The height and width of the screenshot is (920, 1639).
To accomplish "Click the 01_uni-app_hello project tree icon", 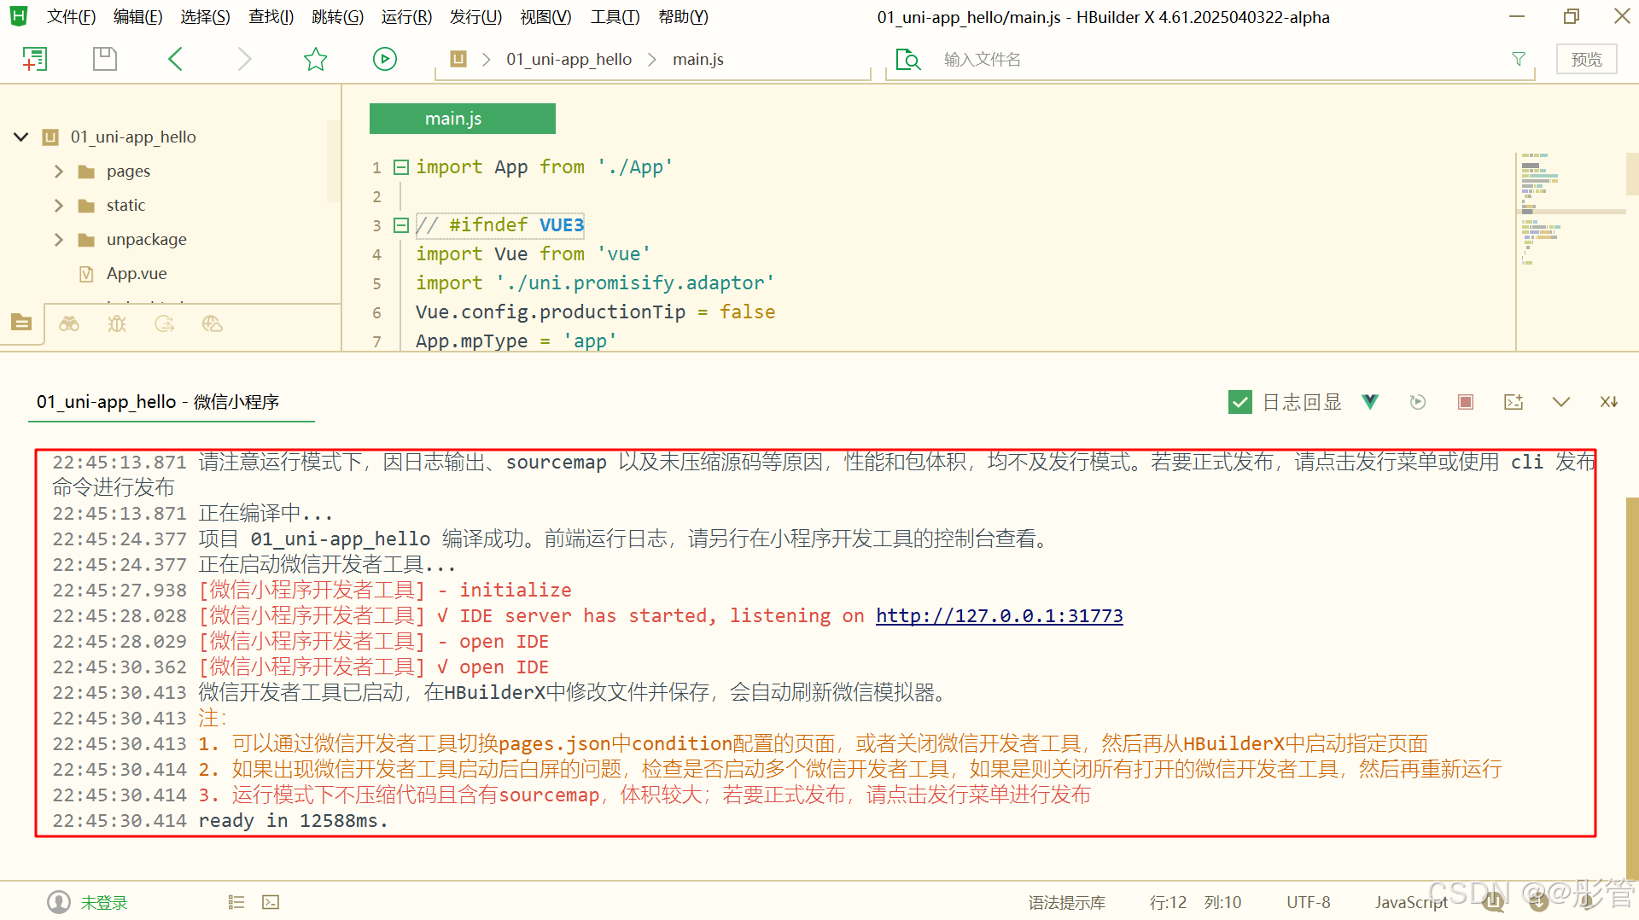I will tap(50, 137).
